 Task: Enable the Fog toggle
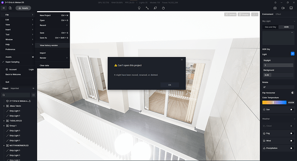tap(292, 133)
